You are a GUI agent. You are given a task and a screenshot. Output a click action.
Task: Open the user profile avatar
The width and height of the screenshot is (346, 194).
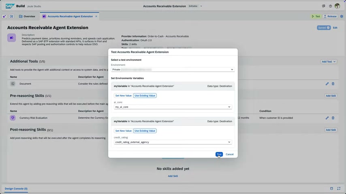tap(337, 6)
